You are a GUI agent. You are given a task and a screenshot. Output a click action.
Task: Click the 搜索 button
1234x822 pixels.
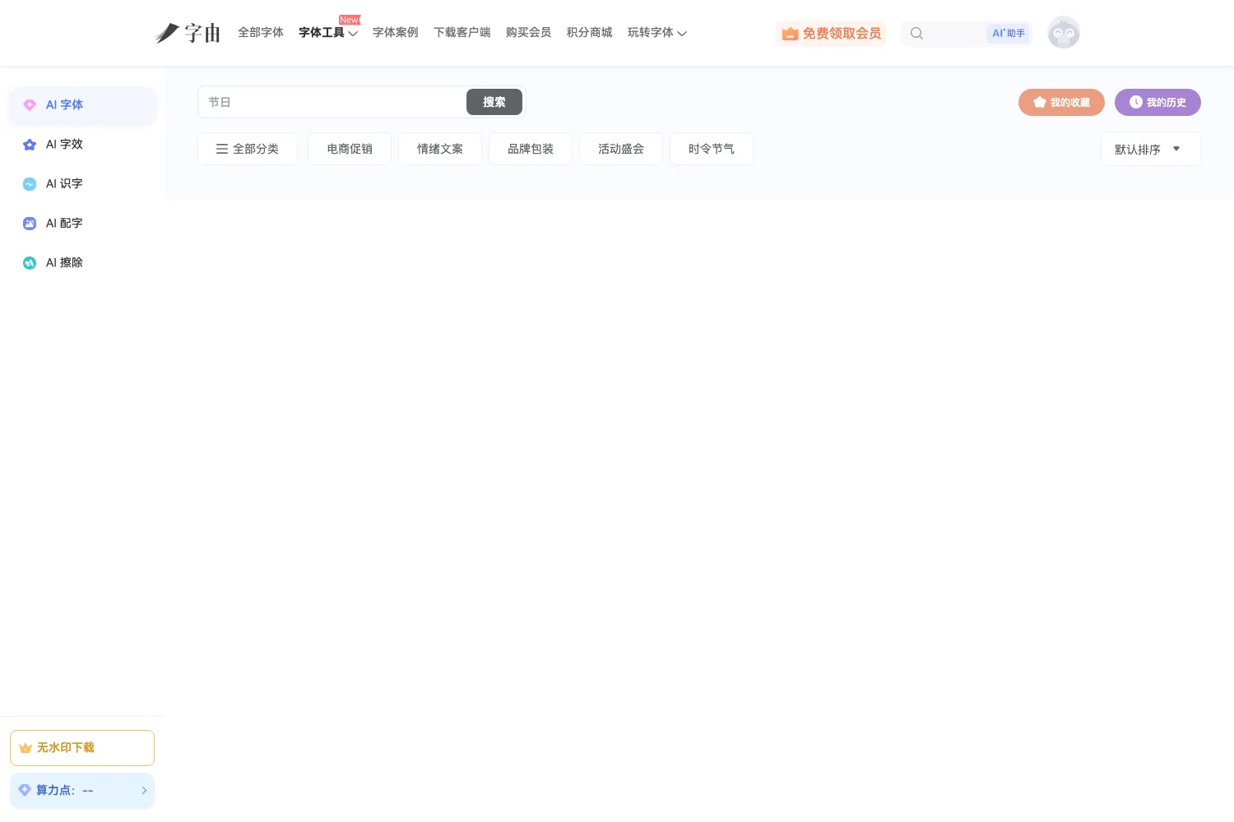[x=494, y=102]
